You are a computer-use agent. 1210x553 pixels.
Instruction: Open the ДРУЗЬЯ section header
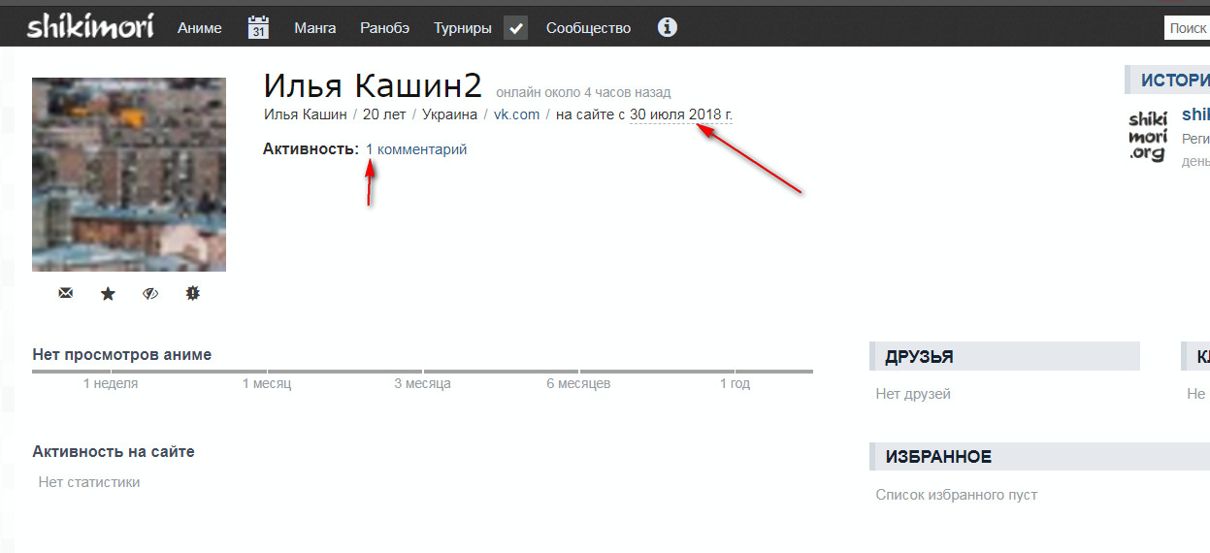coord(918,357)
